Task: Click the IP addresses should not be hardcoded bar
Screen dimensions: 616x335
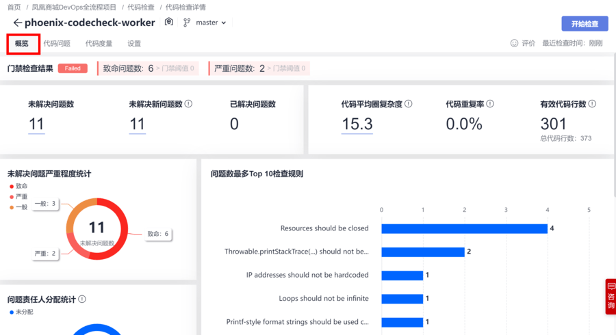Action: (402, 276)
